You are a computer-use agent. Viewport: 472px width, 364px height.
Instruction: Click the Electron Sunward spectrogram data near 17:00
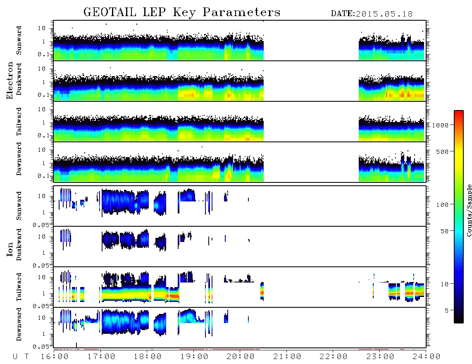click(100, 48)
